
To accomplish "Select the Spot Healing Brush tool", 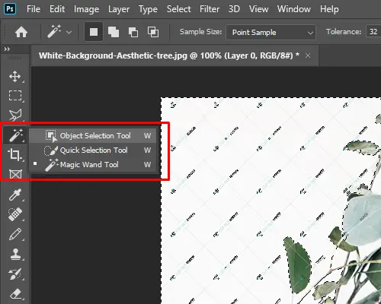I will 15,214.
